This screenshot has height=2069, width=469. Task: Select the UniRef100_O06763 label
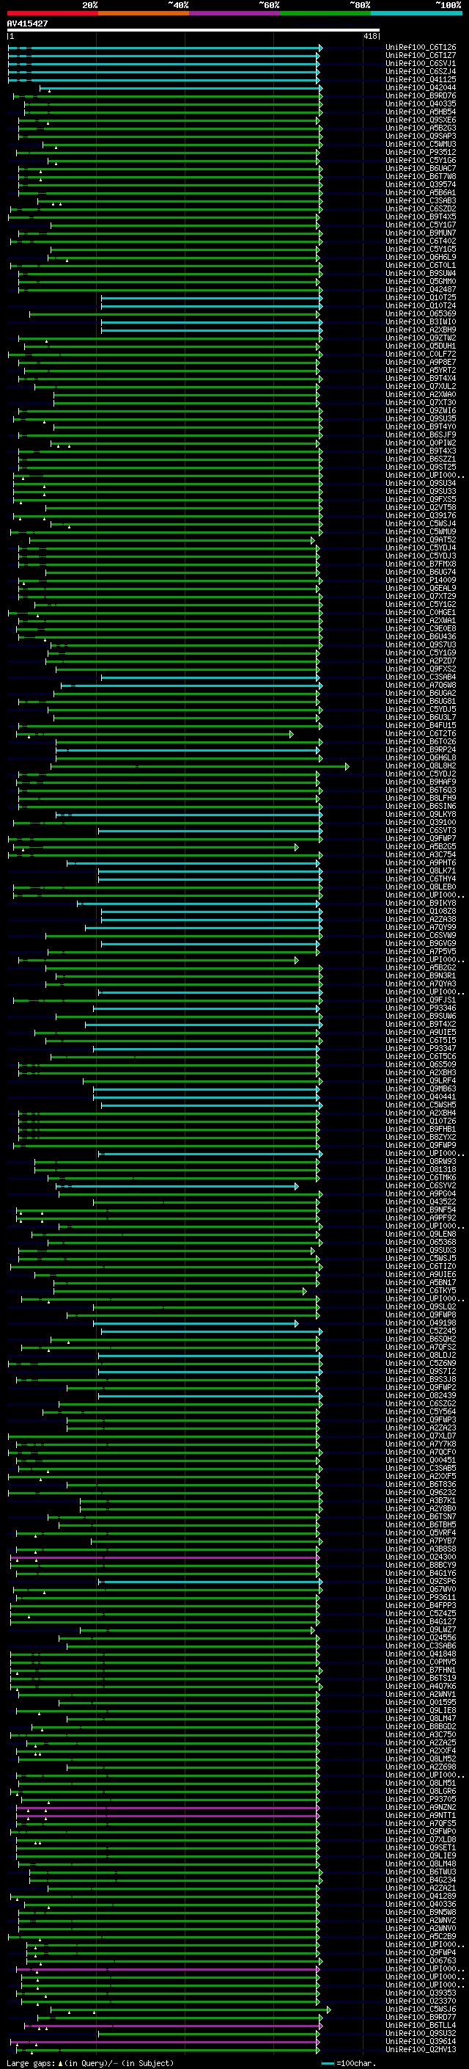click(421, 1960)
